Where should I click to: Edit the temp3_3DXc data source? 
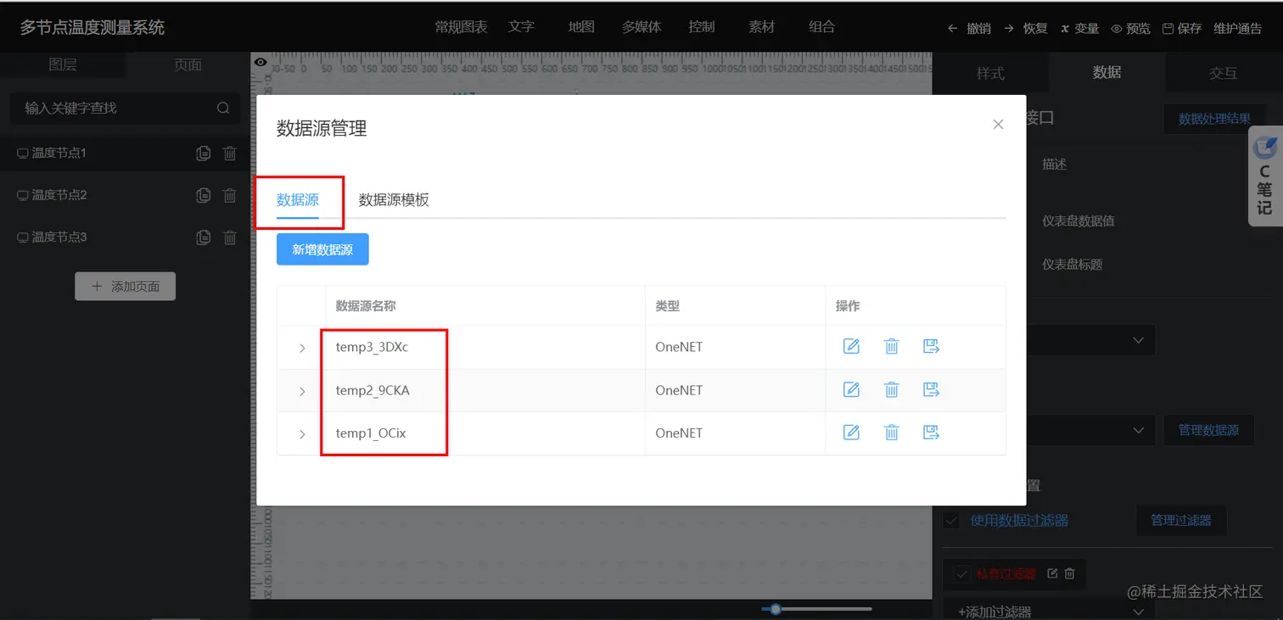(851, 346)
